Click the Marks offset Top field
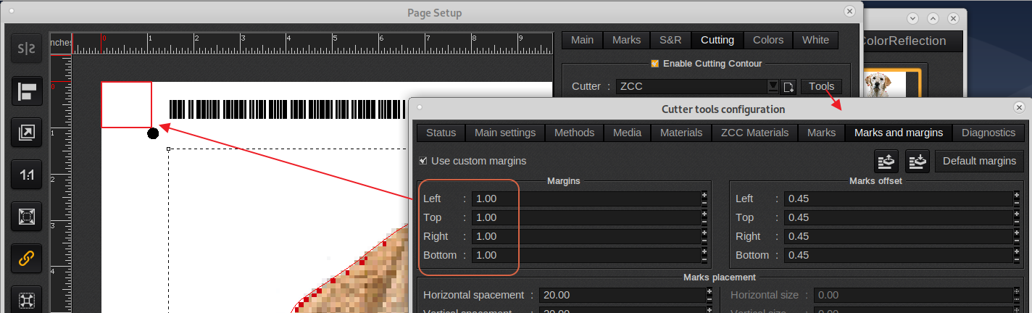The width and height of the screenshot is (1032, 313). tap(897, 217)
